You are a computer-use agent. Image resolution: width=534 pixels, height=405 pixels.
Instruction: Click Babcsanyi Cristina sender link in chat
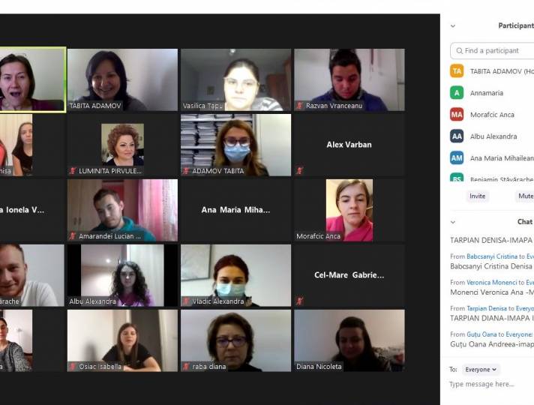pos(492,256)
